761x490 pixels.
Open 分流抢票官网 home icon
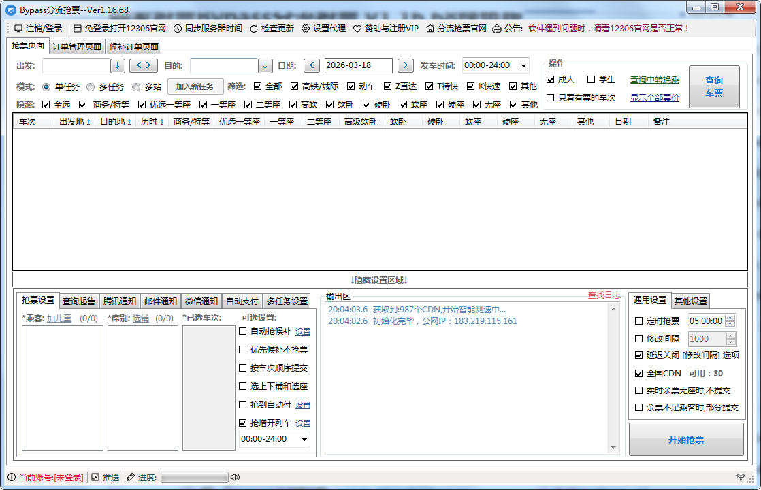[x=430, y=29]
